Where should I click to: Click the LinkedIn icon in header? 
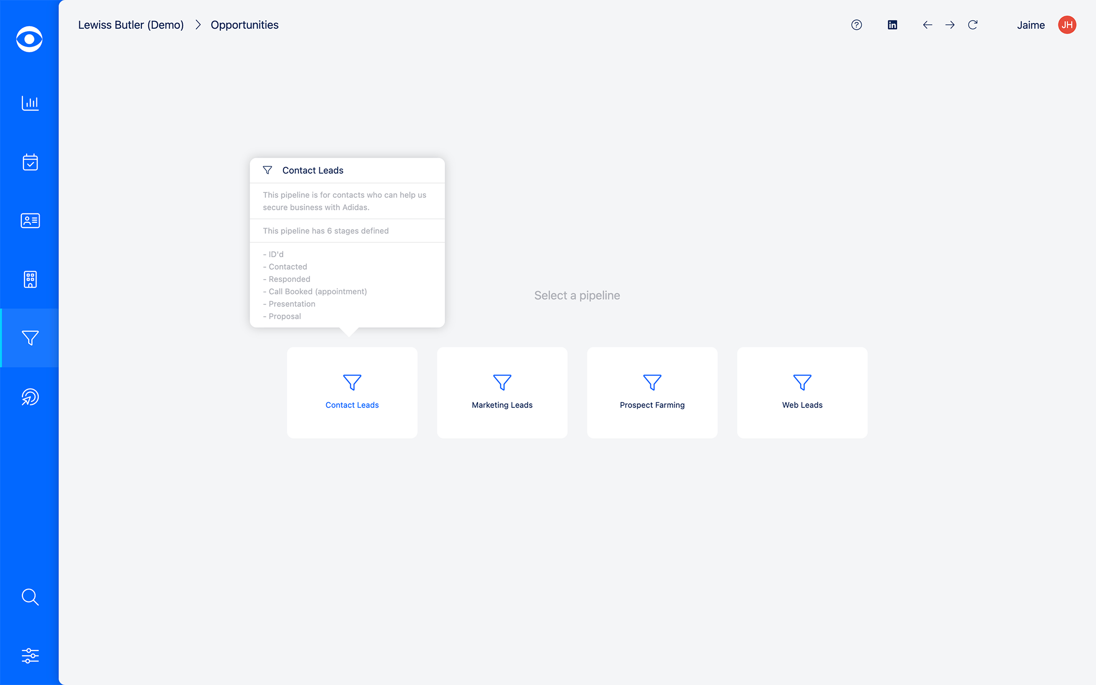click(892, 25)
